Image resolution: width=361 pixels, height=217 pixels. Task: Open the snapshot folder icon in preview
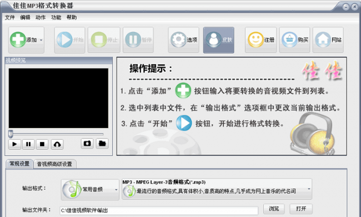point(102,144)
